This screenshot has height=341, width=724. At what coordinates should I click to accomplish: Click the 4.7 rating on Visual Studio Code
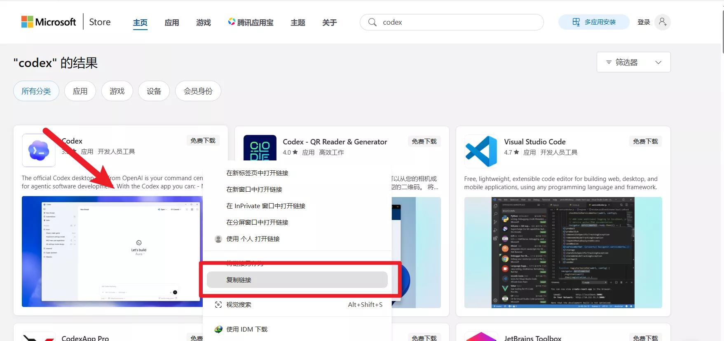click(x=511, y=153)
